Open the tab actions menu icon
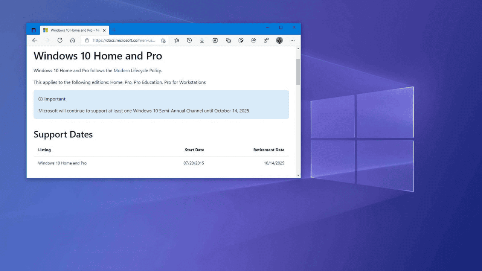 (x=34, y=30)
